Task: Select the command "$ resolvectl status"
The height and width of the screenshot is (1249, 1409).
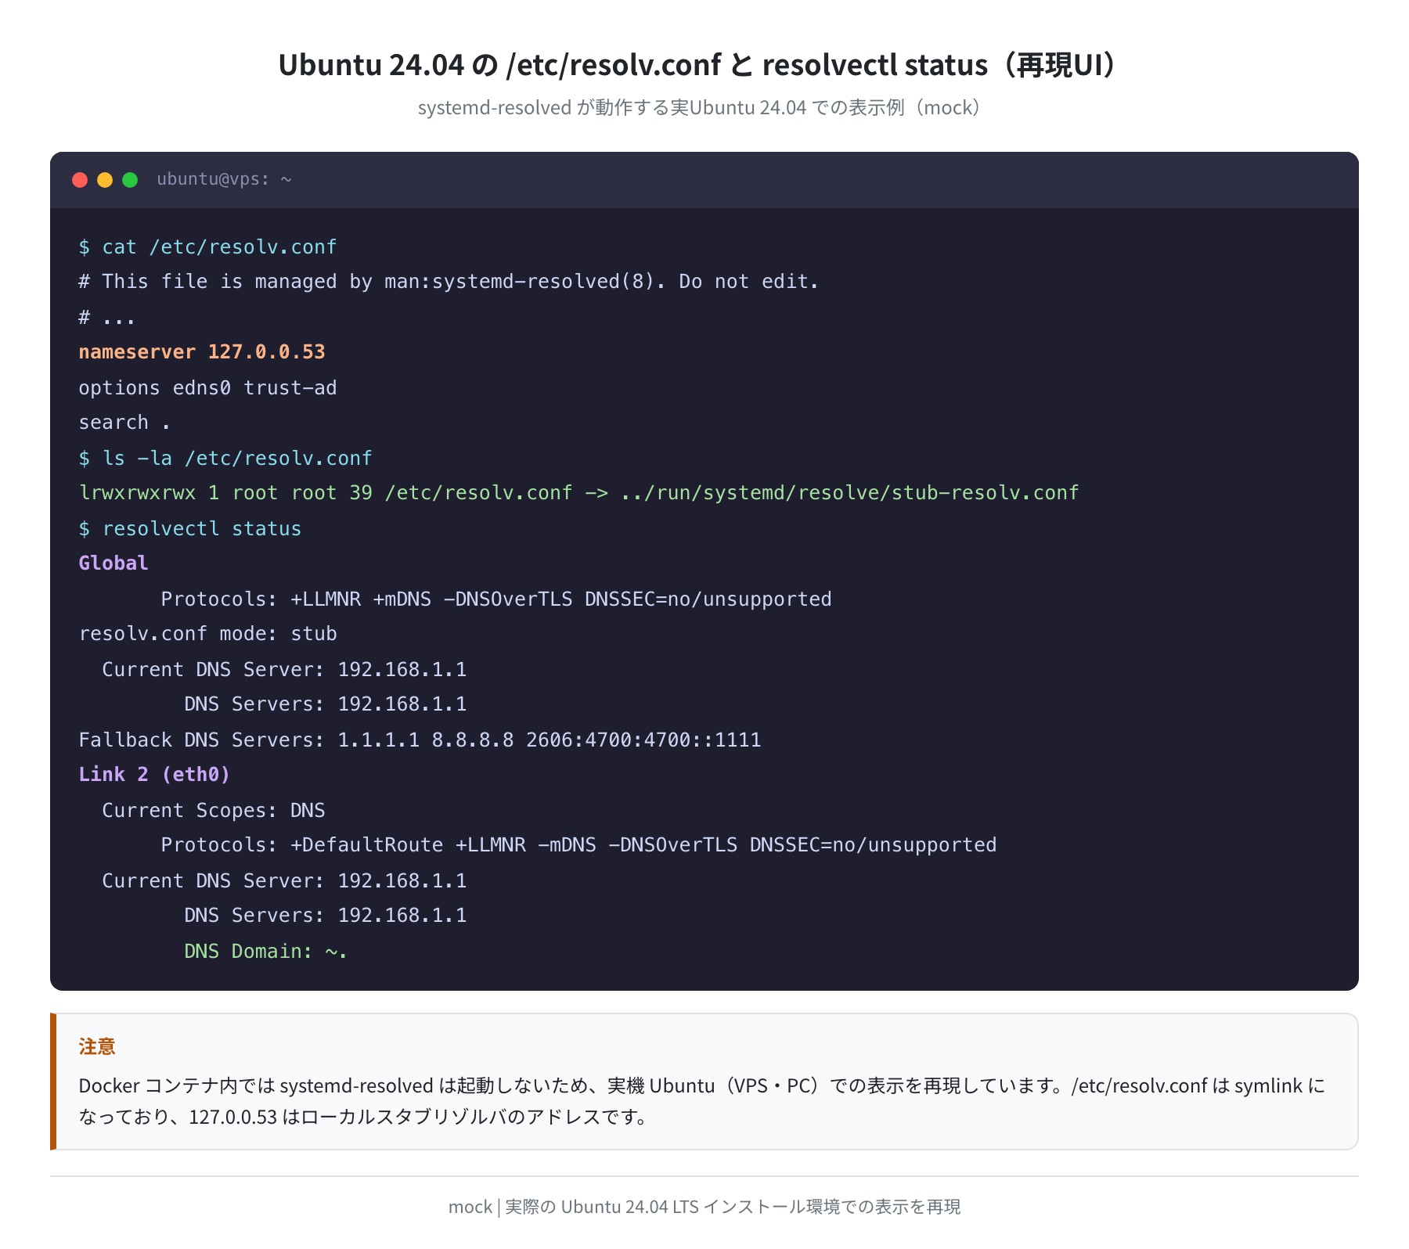Action: pos(190,529)
